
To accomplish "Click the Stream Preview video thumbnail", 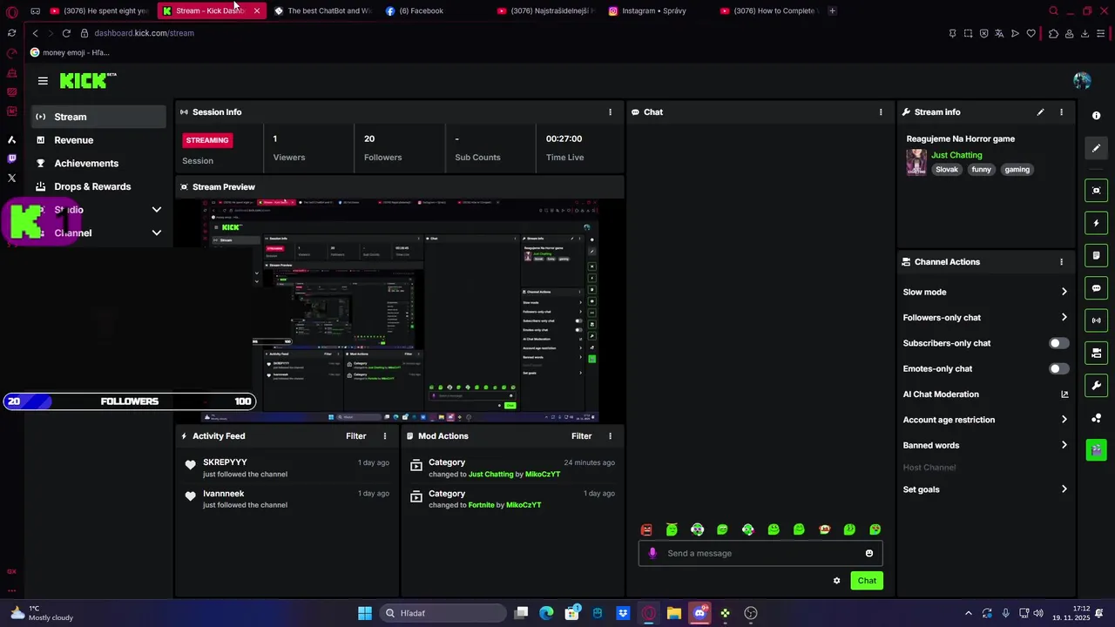I will tap(401, 311).
